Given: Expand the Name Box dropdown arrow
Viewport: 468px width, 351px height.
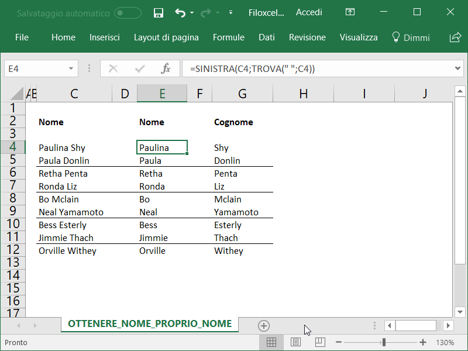Looking at the screenshot, I should click(71, 68).
